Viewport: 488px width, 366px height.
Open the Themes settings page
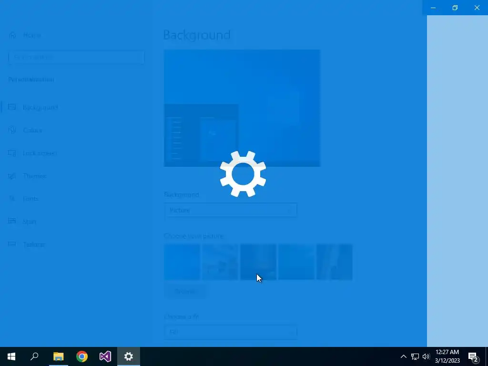(27, 176)
